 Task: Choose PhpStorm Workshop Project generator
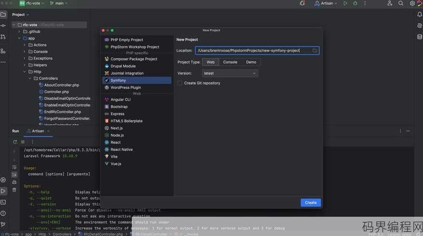[x=137, y=47]
